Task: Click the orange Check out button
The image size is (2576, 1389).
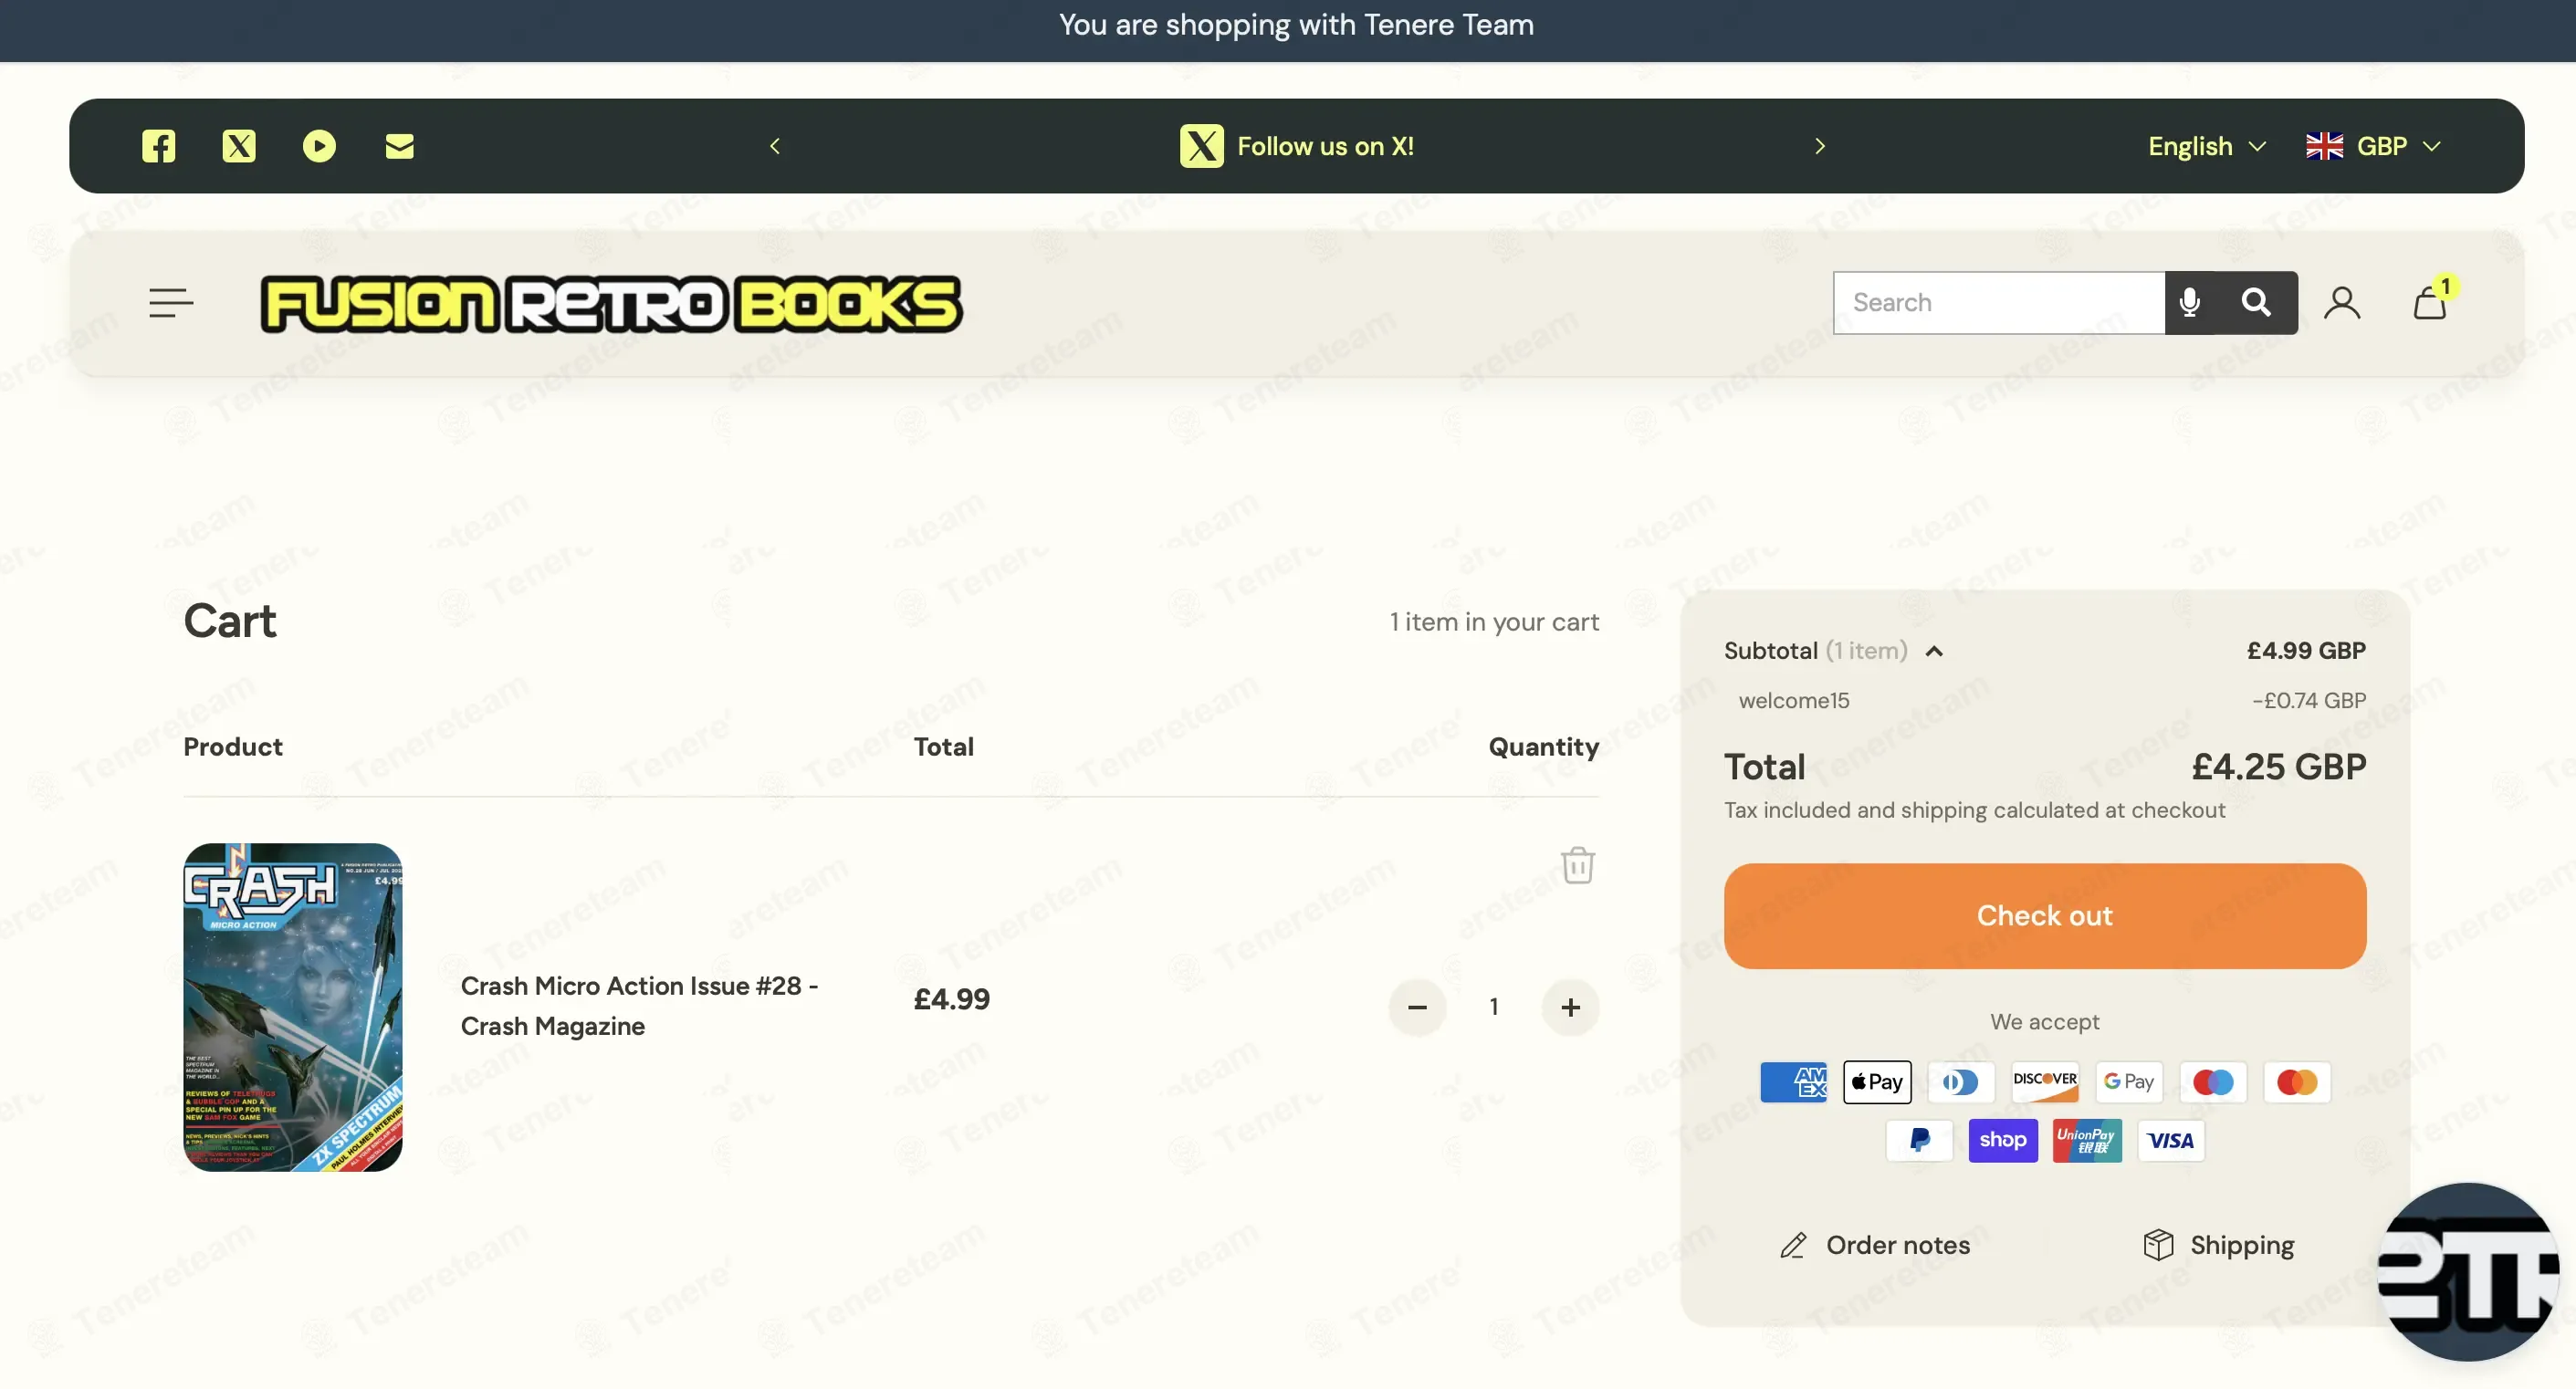Action: pos(2044,915)
